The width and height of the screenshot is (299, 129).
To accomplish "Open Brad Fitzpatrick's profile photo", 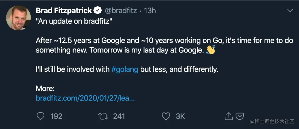I will click(18, 18).
